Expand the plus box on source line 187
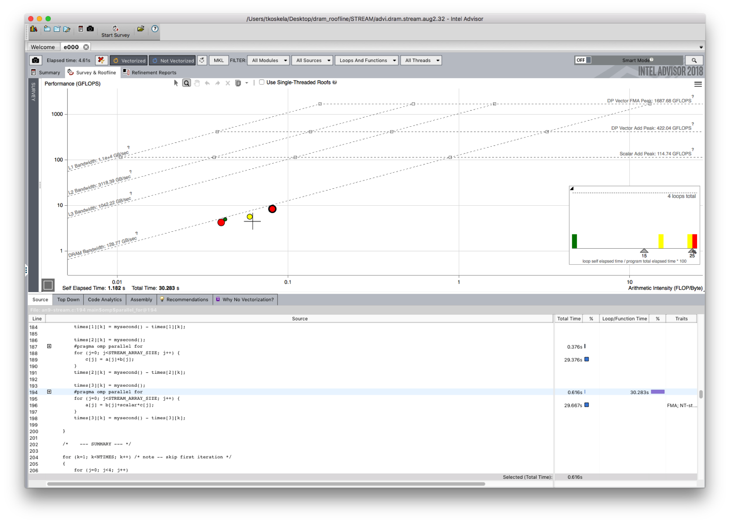The width and height of the screenshot is (730, 523). [x=49, y=346]
